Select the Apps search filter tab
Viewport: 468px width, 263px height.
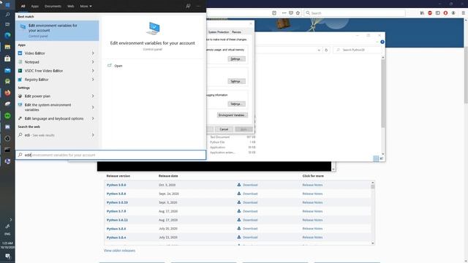coord(35,6)
